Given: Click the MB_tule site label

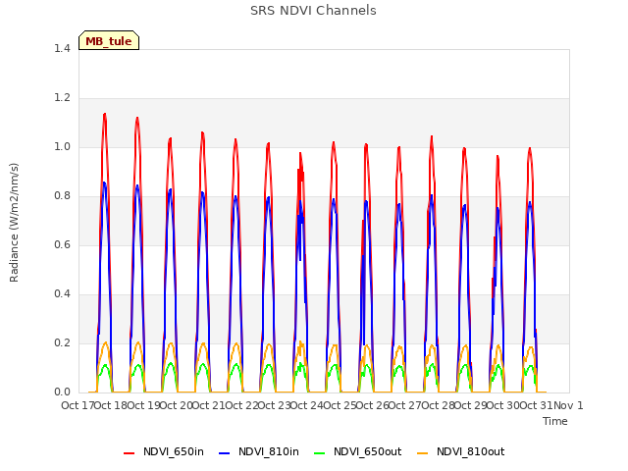Looking at the screenshot, I should [x=109, y=40].
